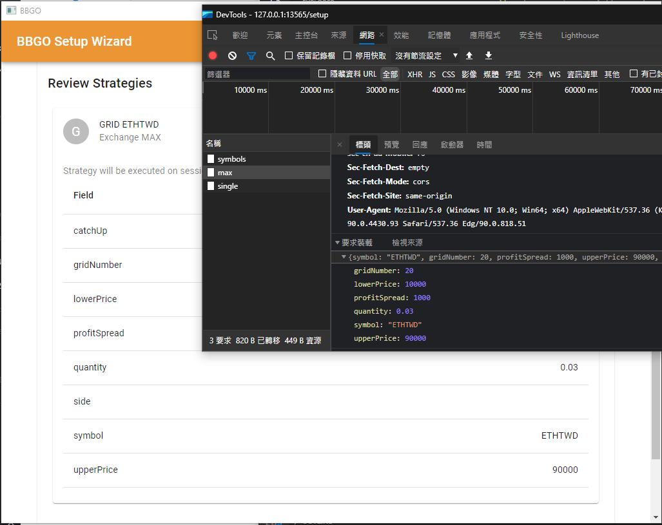Collapse the payload object tree

[x=344, y=256]
